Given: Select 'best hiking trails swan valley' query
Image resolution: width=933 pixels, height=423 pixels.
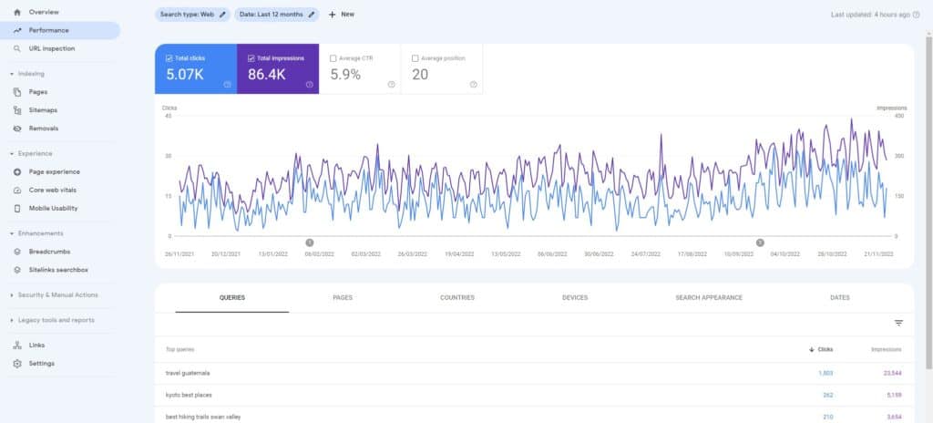Looking at the screenshot, I should coord(534,416).
